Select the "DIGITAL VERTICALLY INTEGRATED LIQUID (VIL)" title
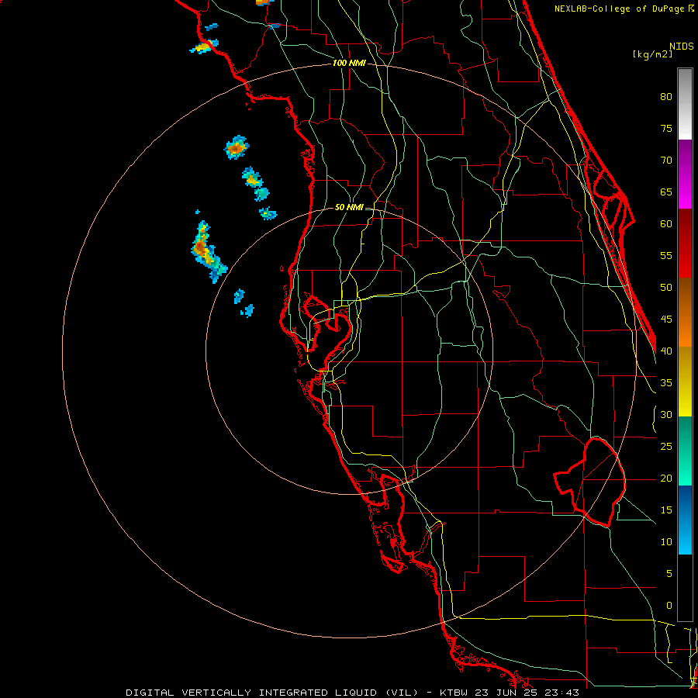698x698 pixels. [271, 693]
